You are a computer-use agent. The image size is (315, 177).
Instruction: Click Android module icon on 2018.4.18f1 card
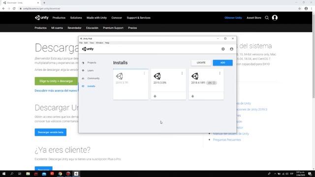coord(192,96)
